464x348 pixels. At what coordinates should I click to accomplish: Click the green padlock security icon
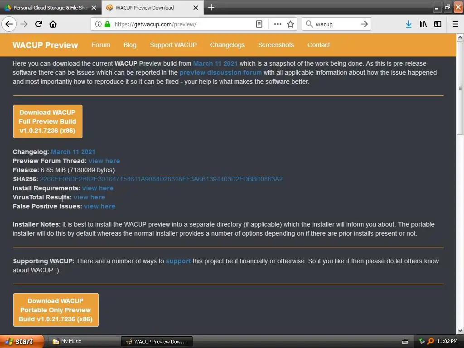click(107, 24)
